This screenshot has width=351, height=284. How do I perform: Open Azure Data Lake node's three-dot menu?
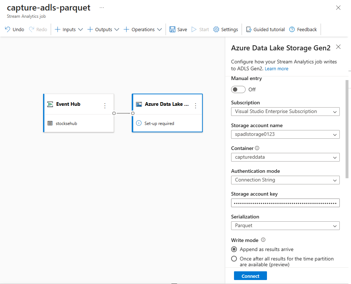196,106
